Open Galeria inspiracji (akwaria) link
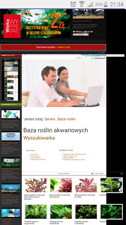This screenshot has width=126, height=225. pyautogui.click(x=38, y=159)
